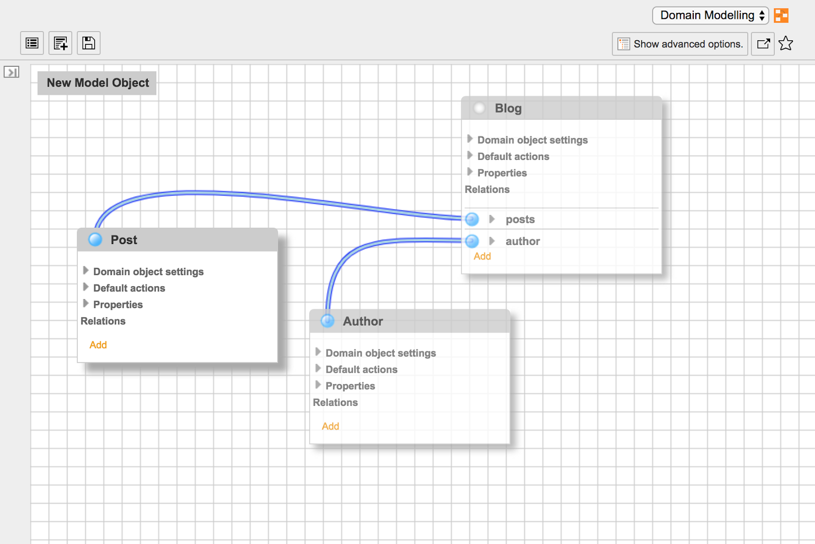The width and height of the screenshot is (815, 544).
Task: Click the orange domain model diagram icon
Action: [x=781, y=15]
